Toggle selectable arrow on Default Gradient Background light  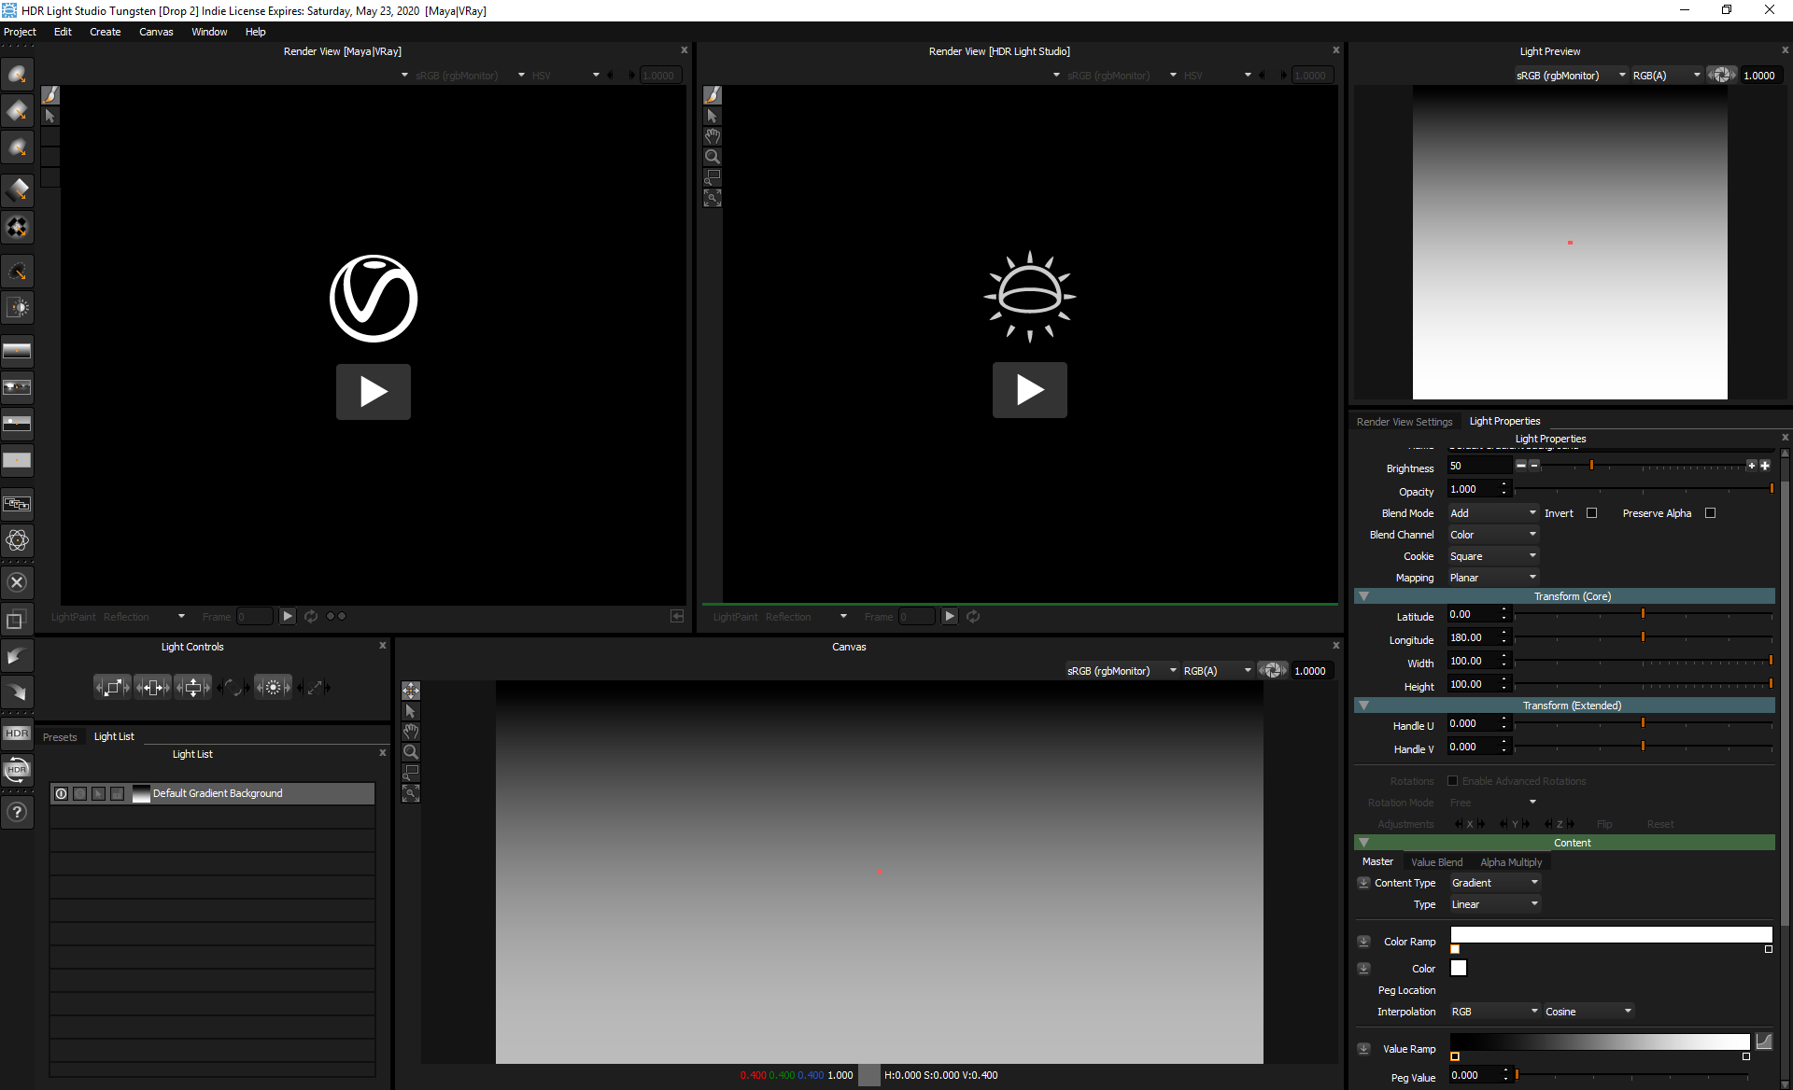coord(98,794)
